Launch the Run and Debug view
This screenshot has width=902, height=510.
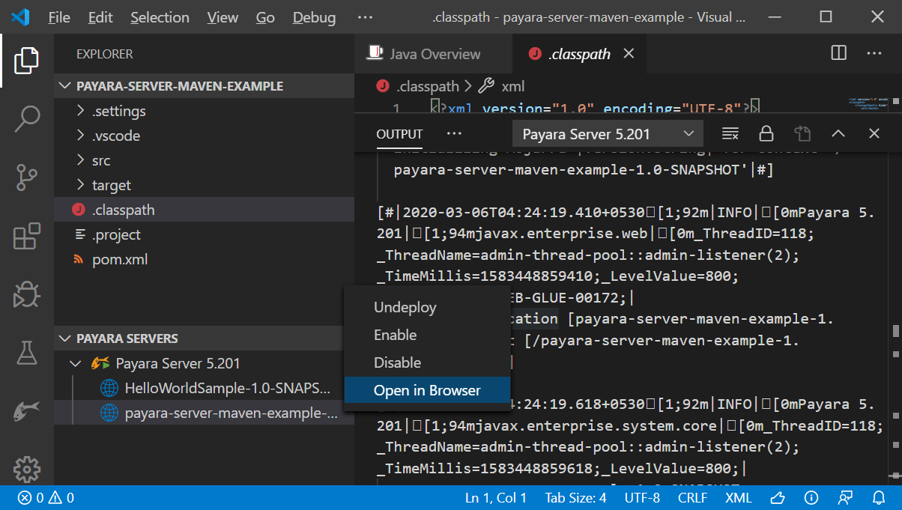(27, 294)
